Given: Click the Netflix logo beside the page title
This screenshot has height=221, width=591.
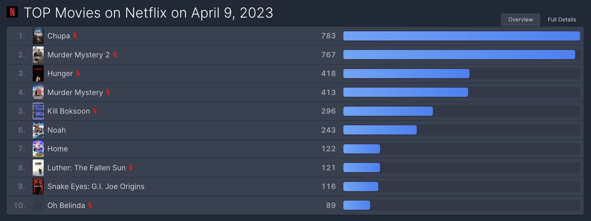Looking at the screenshot, I should pyautogui.click(x=12, y=12).
